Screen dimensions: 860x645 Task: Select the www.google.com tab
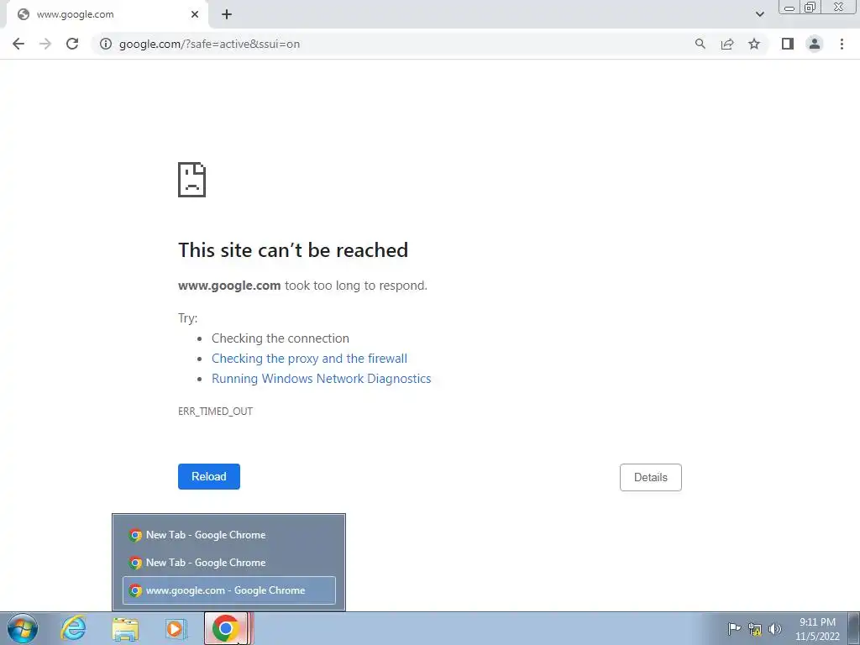pos(107,14)
